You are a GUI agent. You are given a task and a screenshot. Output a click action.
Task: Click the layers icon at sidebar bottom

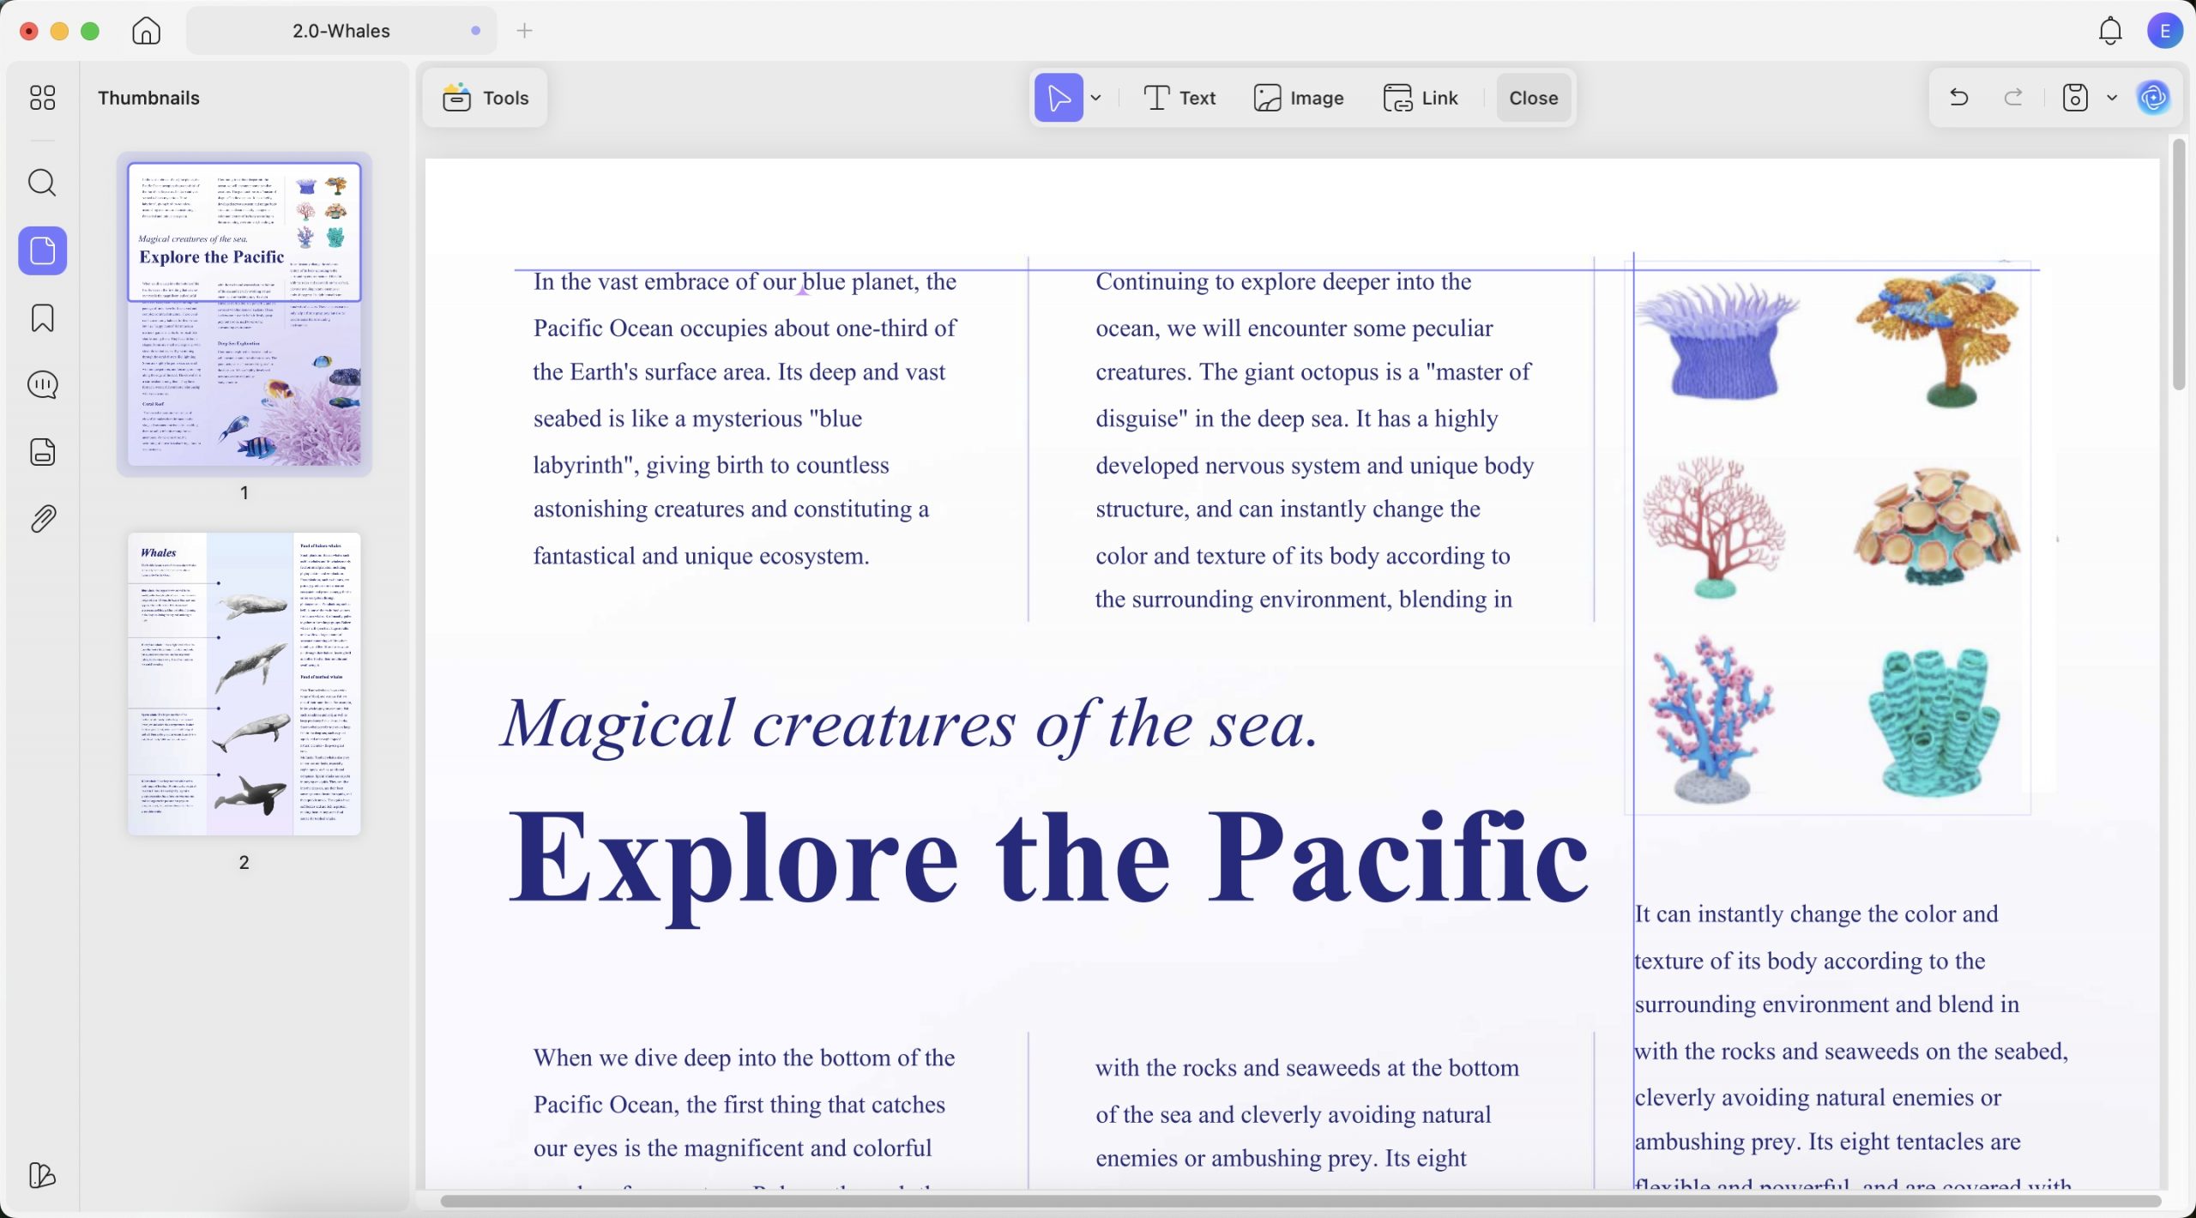[42, 1175]
